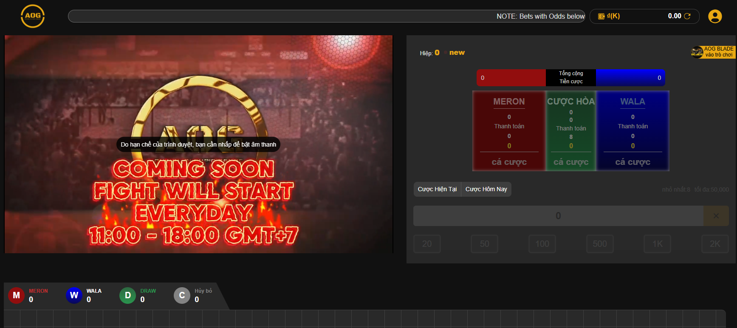The image size is (737, 328).
Task: Refresh the balance with the reload icon
Action: click(x=687, y=16)
